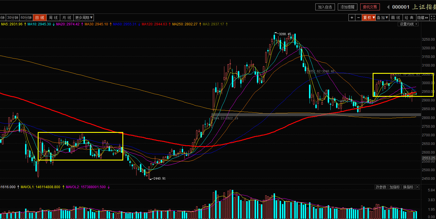The width and height of the screenshot is (436, 219).
Task: Open 委托交易 trading button
Action: (370, 7)
